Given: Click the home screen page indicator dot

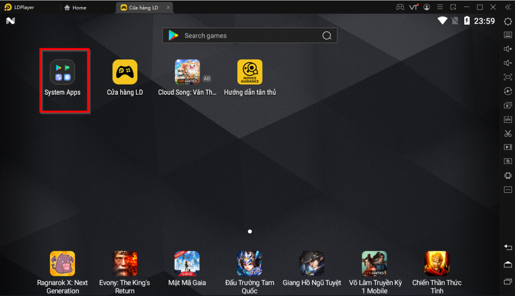Looking at the screenshot, I should point(250,232).
